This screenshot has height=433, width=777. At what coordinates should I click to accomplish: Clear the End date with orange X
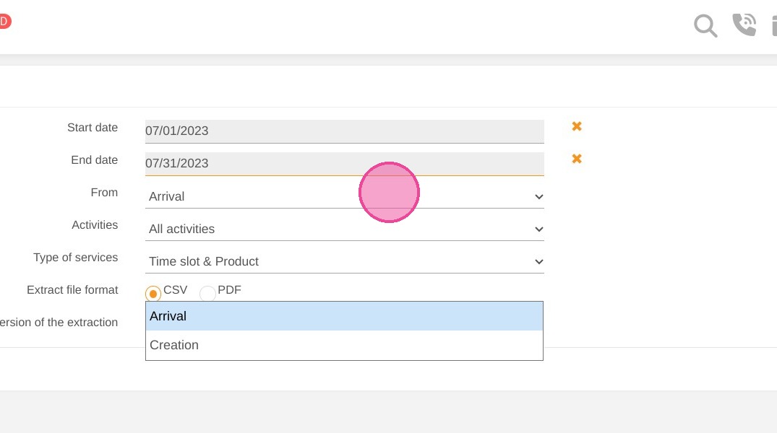[577, 159]
